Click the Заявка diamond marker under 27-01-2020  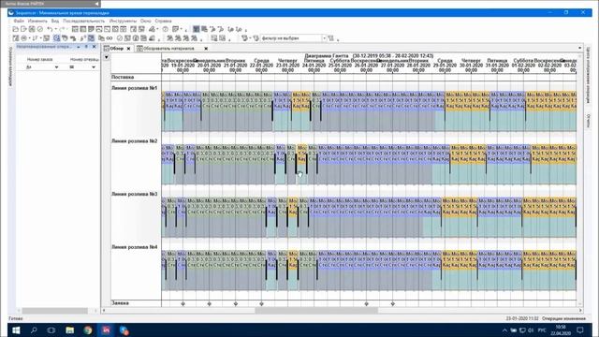(393, 303)
